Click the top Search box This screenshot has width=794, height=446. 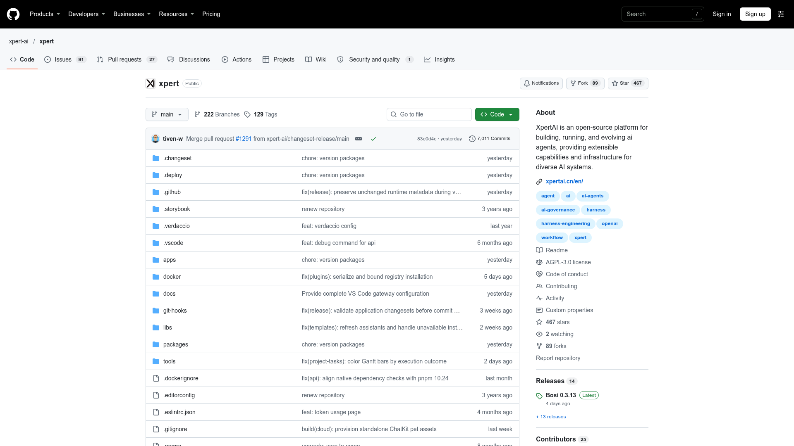[x=662, y=14]
